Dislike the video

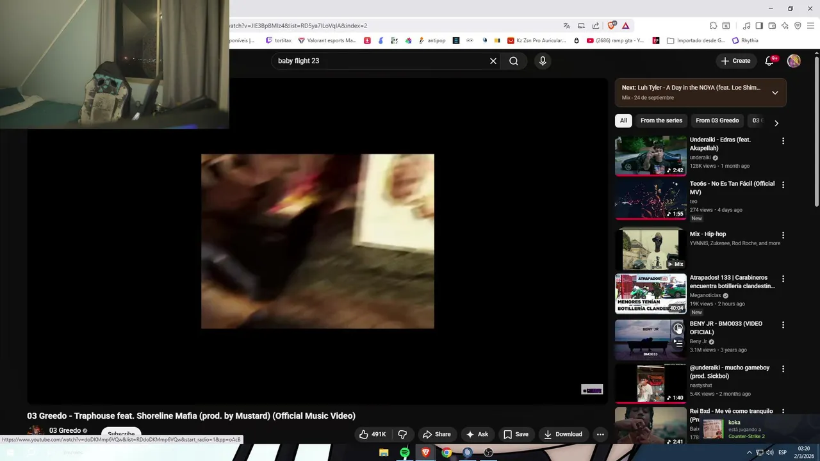click(x=402, y=434)
